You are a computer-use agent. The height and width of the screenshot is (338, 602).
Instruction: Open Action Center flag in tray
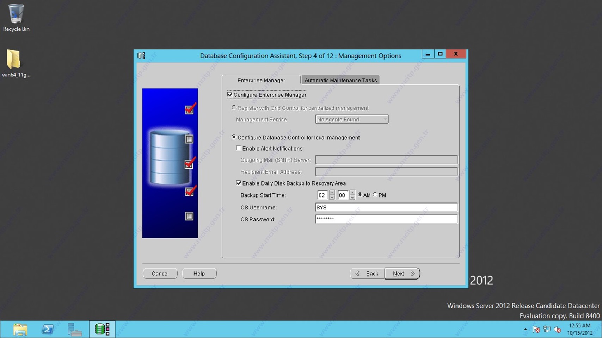(x=536, y=330)
